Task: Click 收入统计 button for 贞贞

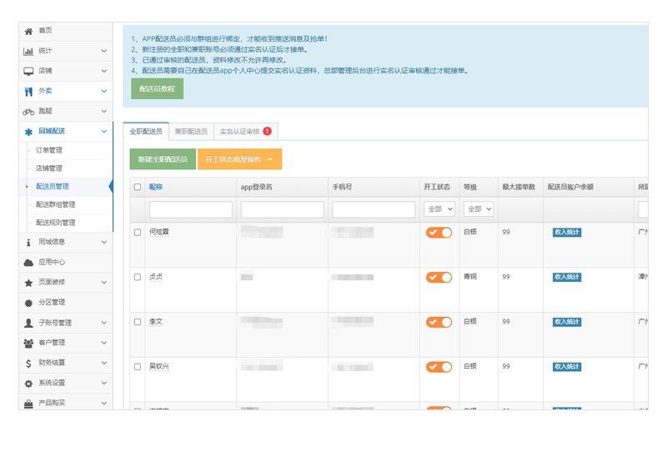Action: (x=567, y=277)
